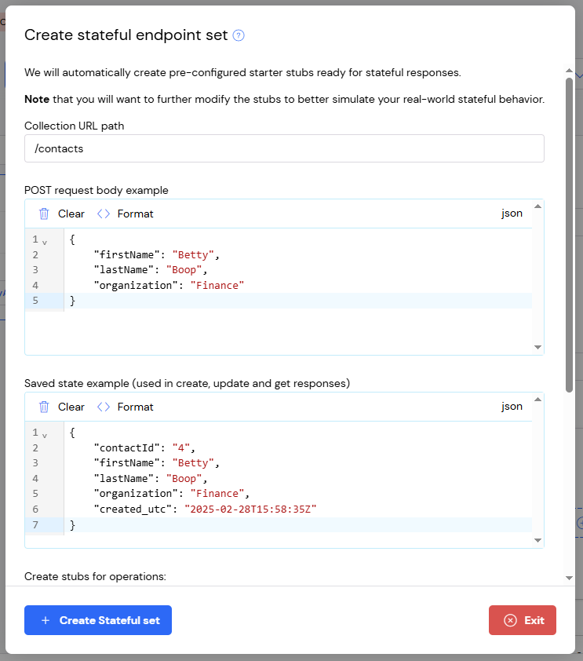583x661 pixels.
Task: Click json label in Saved state editor
Action: pyautogui.click(x=512, y=407)
